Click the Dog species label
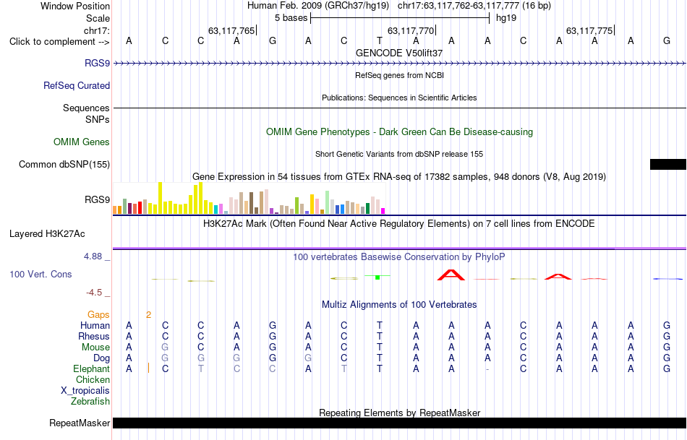 [102, 358]
